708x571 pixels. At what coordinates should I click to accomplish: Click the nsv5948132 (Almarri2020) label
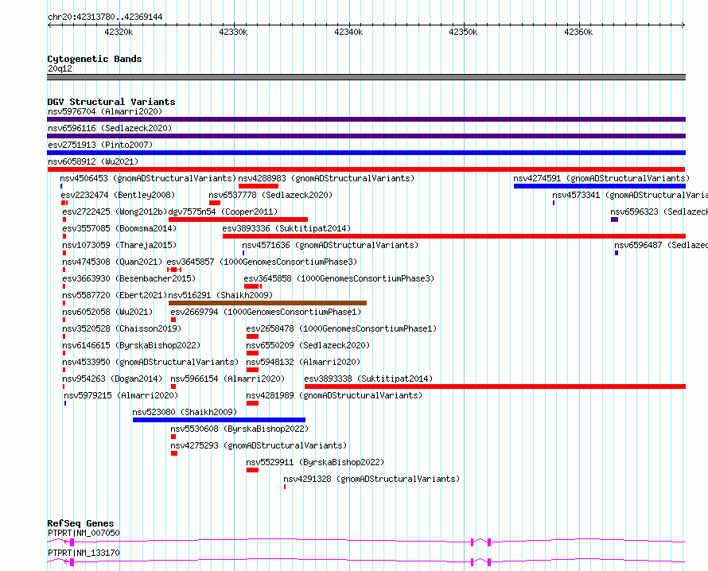pyautogui.click(x=303, y=362)
